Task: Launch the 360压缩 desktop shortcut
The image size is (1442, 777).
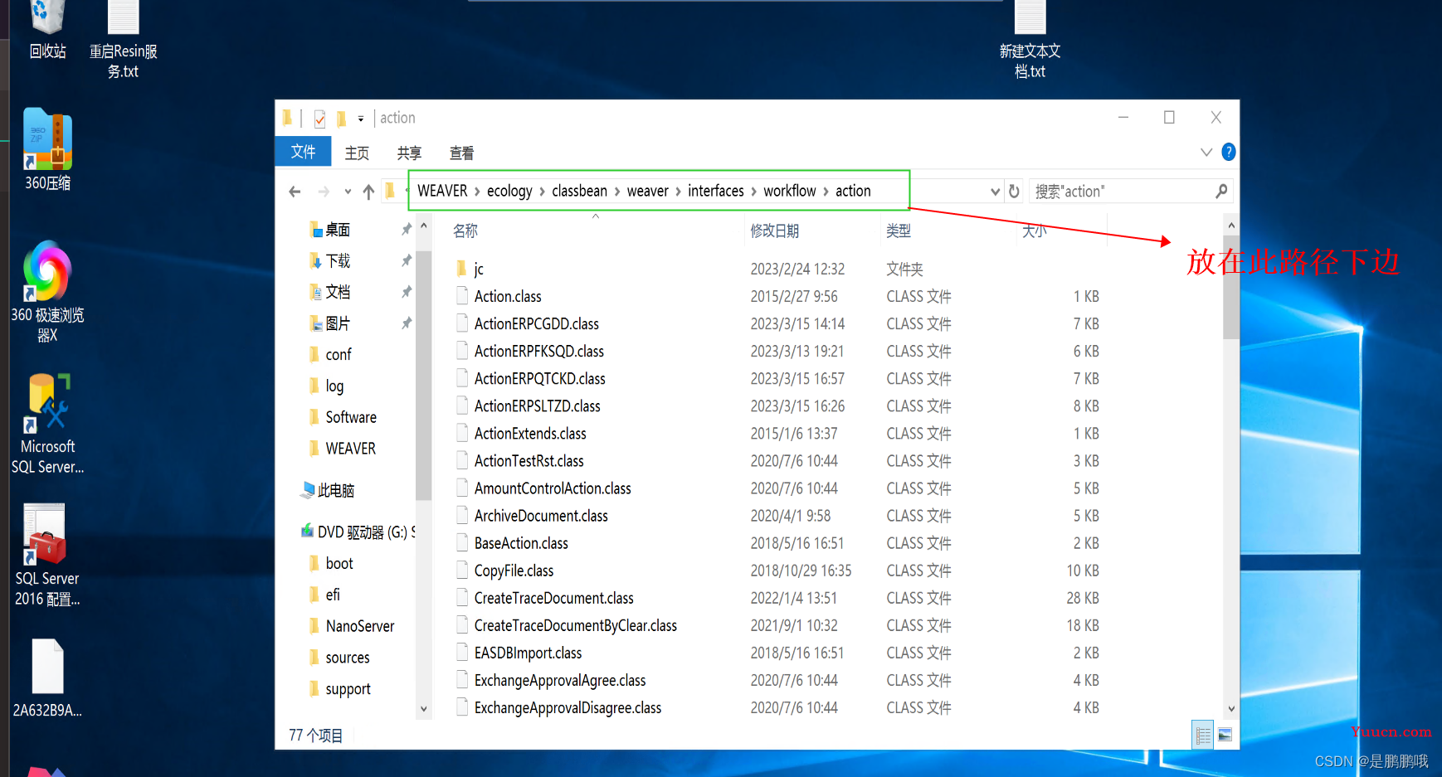Action: click(47, 149)
